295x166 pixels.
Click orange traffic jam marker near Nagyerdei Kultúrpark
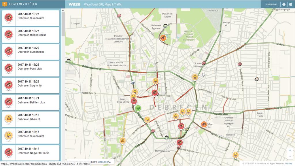[x=163, y=38]
